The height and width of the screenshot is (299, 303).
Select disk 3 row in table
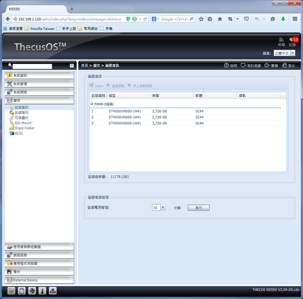click(185, 123)
